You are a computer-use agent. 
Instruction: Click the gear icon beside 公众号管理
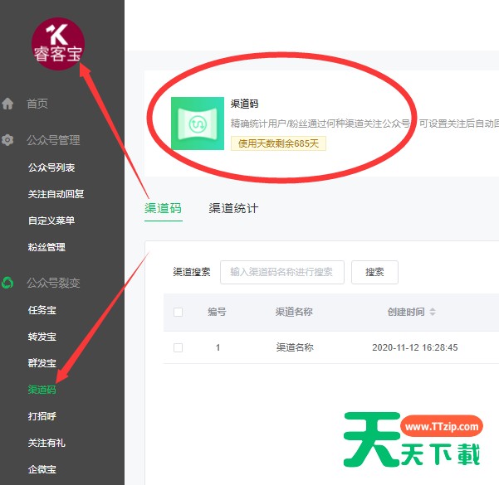tap(8, 140)
